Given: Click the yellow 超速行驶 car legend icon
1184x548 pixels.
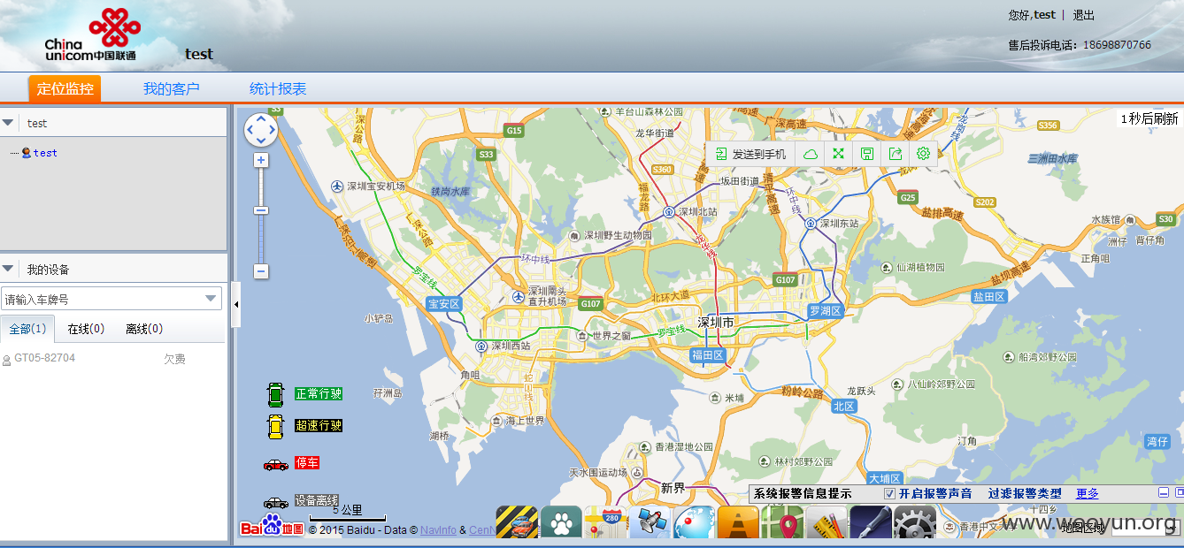Looking at the screenshot, I should click(x=275, y=426).
